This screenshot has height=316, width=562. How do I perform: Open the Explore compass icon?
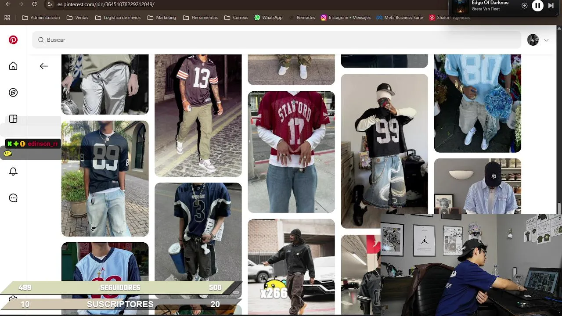point(13,93)
